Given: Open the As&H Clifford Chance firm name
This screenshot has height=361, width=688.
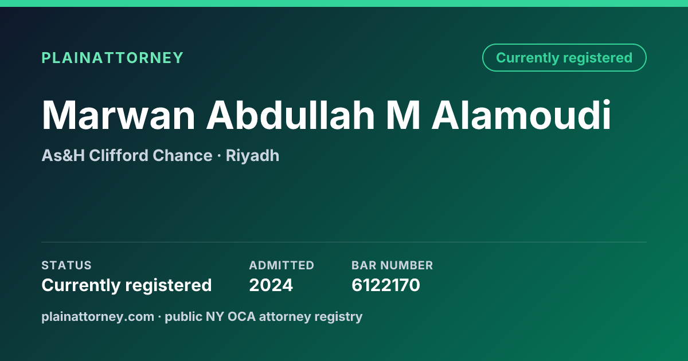Looking at the screenshot, I should pos(127,156).
